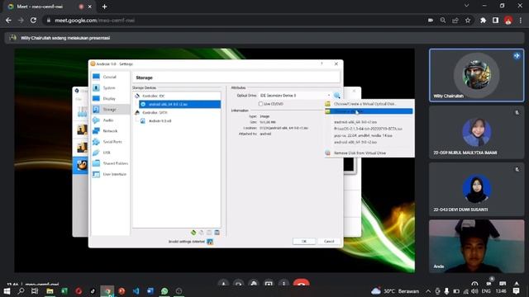This screenshot has width=529, height=297.
Task: Open the Chrome side panel icon
Action: 495,20
